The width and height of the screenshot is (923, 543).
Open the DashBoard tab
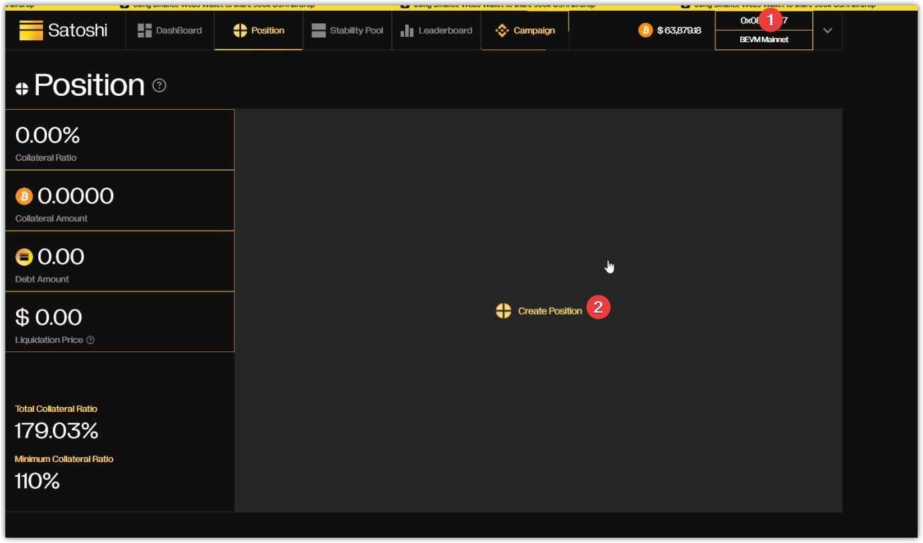169,30
